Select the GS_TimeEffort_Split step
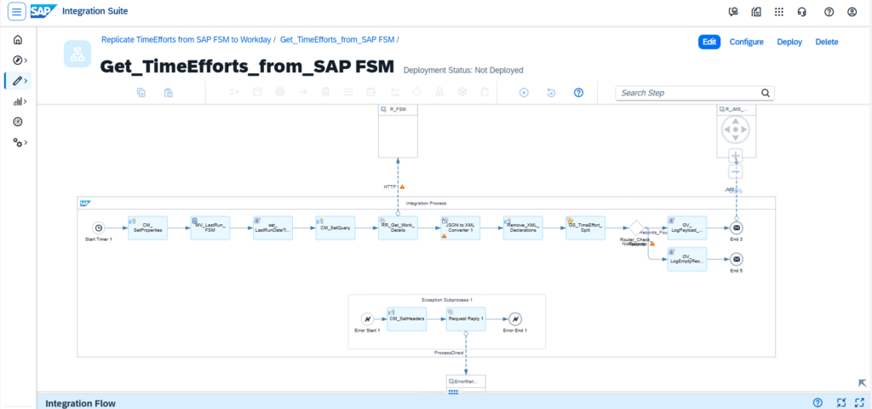Viewport: 872px width, 409px height. click(x=586, y=228)
